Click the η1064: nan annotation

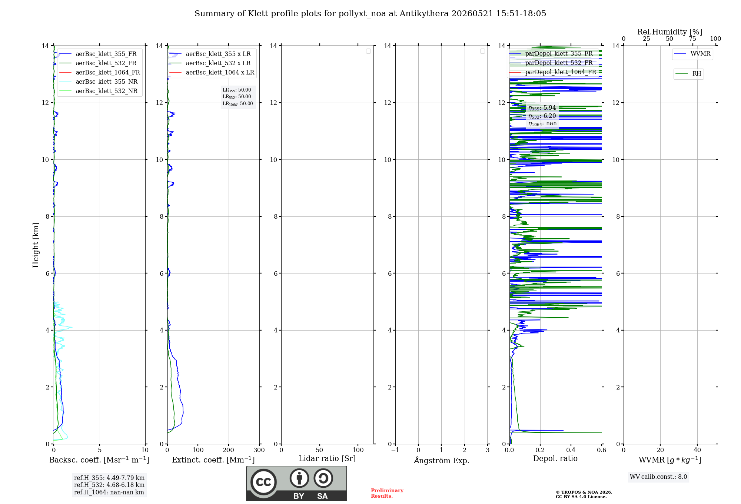[542, 124]
